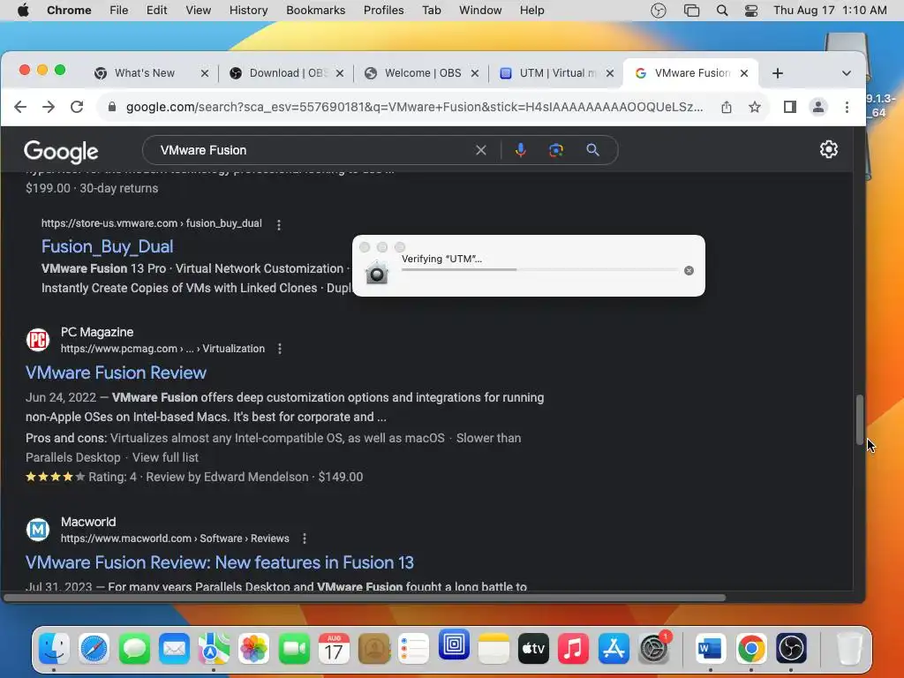Open Control Center in menu bar

tap(751, 11)
